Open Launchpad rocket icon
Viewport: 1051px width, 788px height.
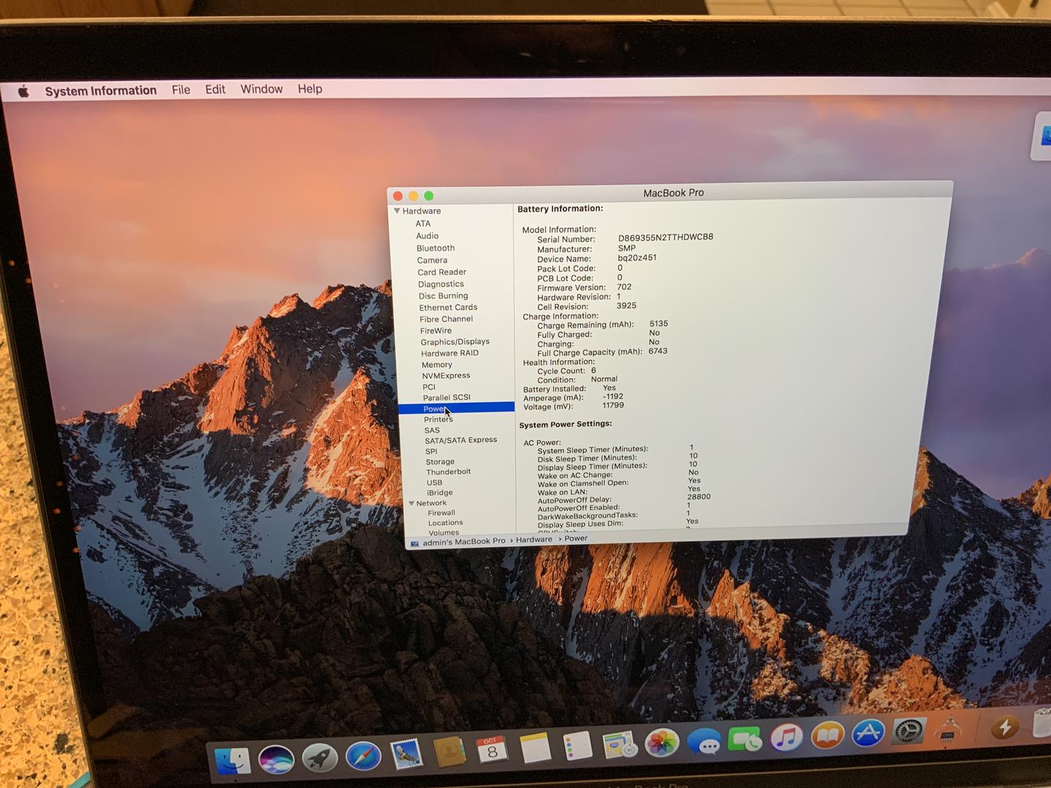[320, 757]
